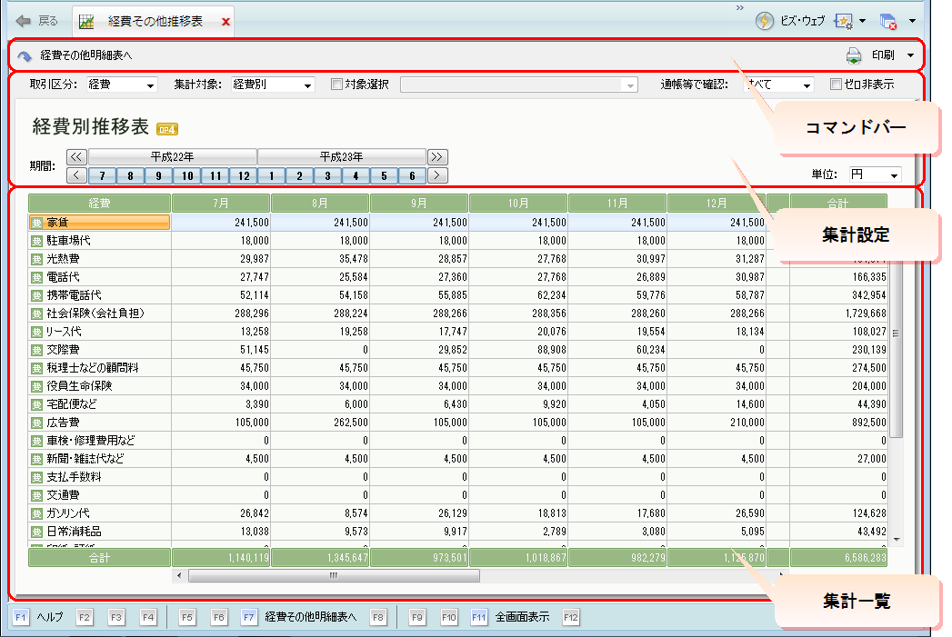The height and width of the screenshot is (637, 952).
Task: Click the horizontal scrollbar left arrow
Action: [x=179, y=575]
